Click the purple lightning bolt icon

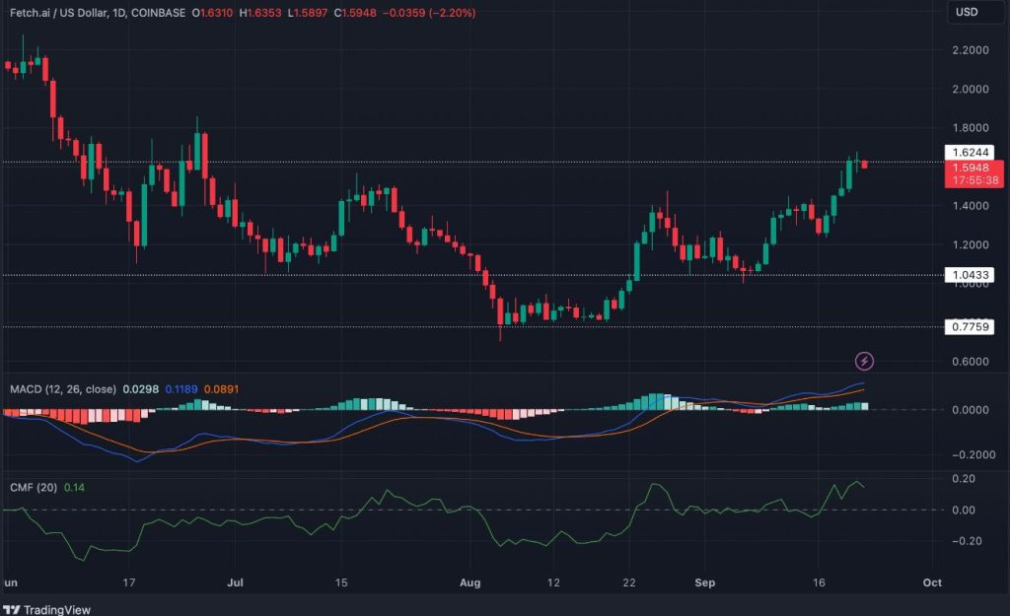coord(864,361)
